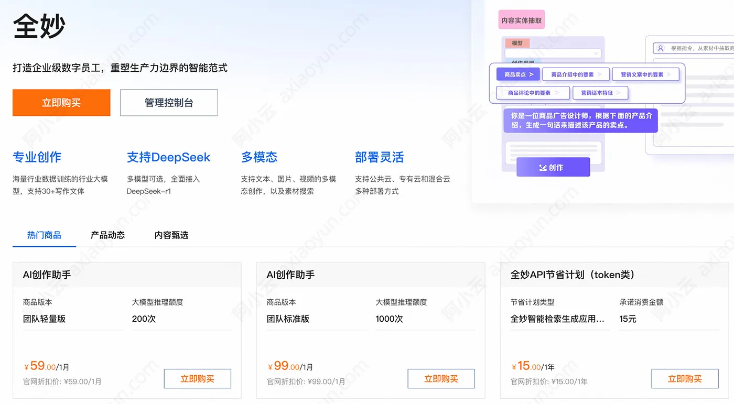Click the 海量行业数据训练的行业大模型 description

pos(60,185)
